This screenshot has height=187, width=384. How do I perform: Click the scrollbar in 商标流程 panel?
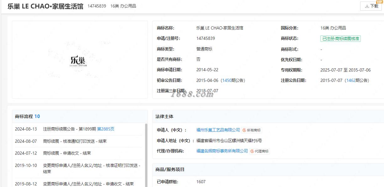[146, 155]
